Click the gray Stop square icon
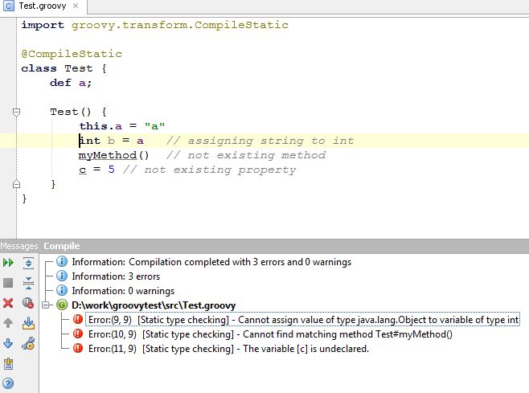This screenshot has width=529, height=393. pos(8,283)
